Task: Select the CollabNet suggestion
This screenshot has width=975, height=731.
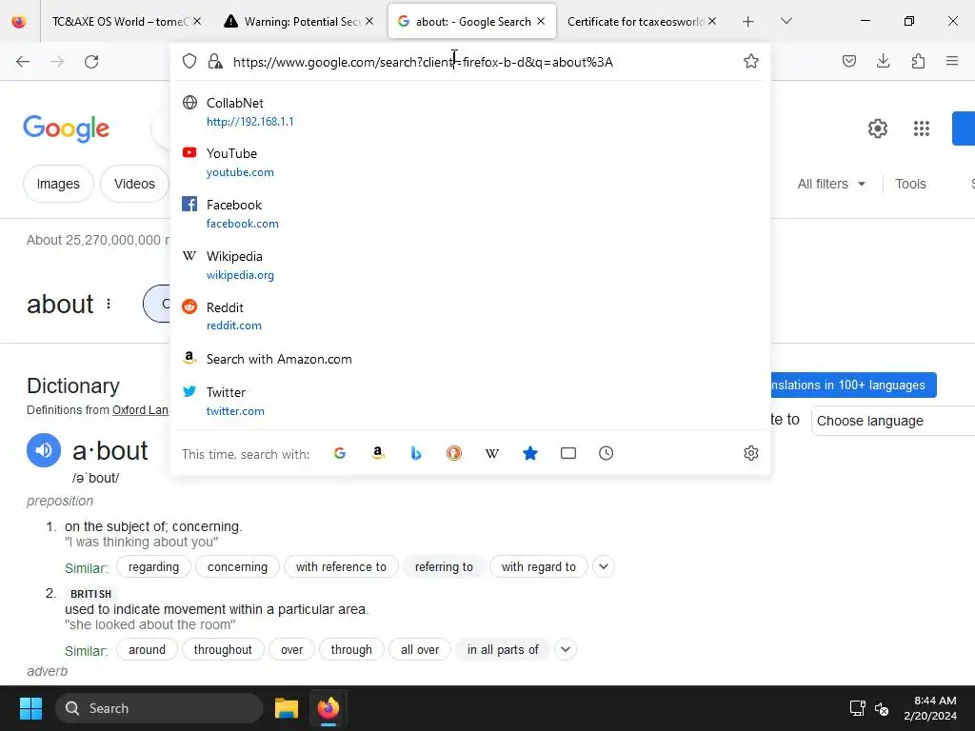Action: pyautogui.click(x=470, y=112)
